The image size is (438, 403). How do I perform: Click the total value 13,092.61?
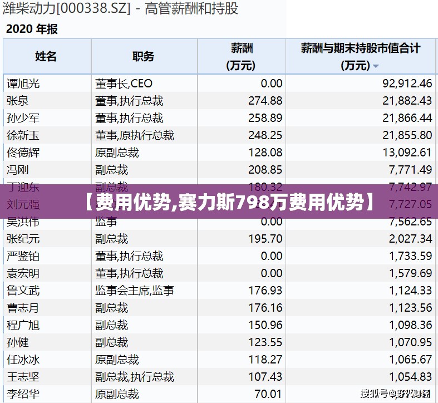click(407, 153)
